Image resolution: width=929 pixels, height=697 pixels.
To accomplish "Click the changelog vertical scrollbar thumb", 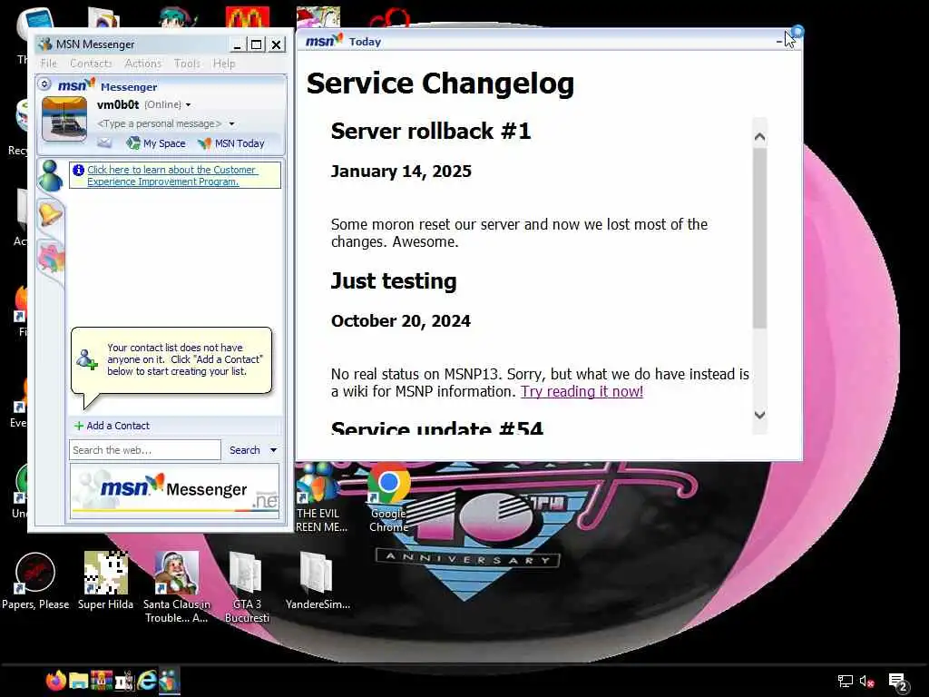I will coord(759,238).
